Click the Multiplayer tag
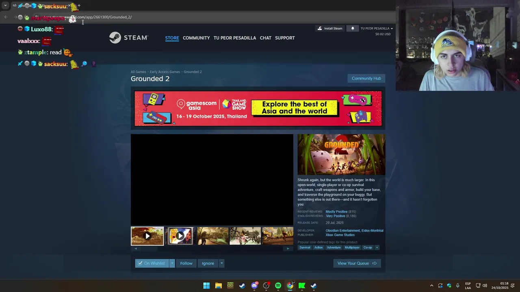This screenshot has height=292, width=520. coord(352,247)
